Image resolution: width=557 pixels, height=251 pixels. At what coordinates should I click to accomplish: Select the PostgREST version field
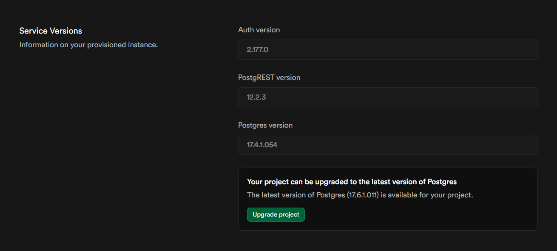(x=387, y=97)
